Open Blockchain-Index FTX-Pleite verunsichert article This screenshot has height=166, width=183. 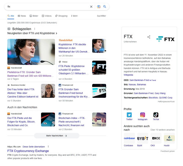point(72,121)
